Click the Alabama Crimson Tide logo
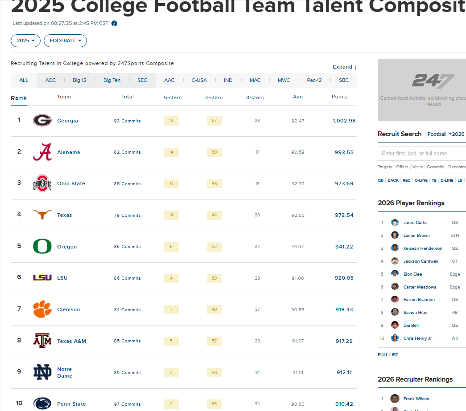The image size is (466, 411). 42,152
